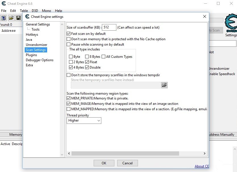237x172 pixels.
Task: Open the D3D menu
Action: [x=35, y=11]
